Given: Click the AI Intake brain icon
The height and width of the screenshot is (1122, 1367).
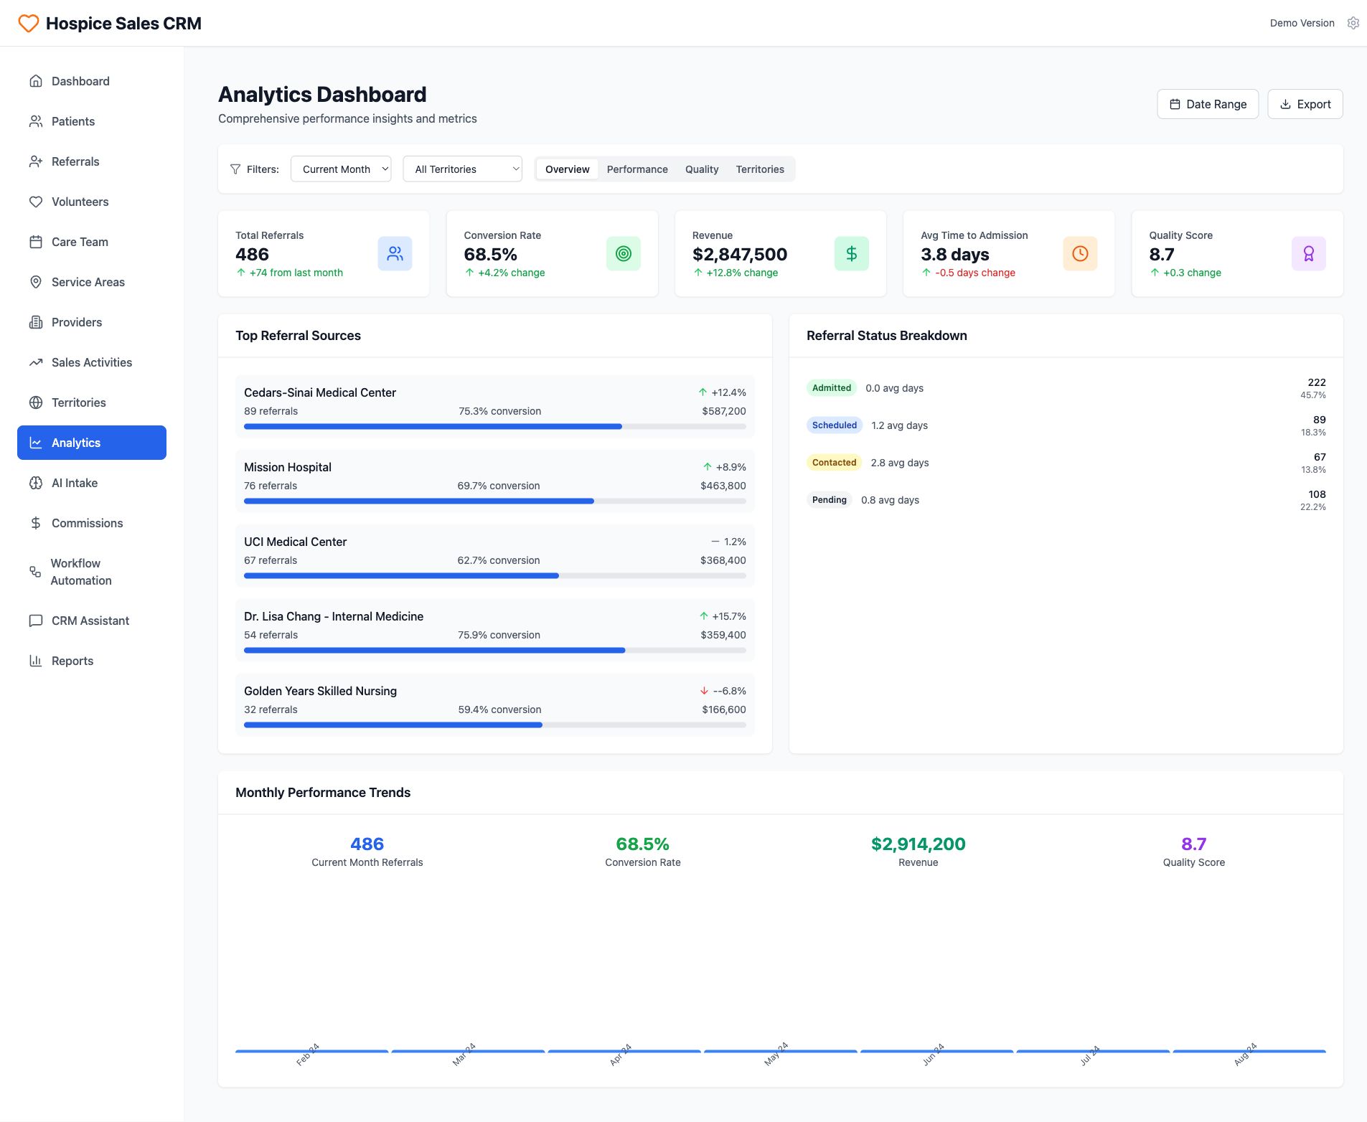Looking at the screenshot, I should [x=36, y=483].
